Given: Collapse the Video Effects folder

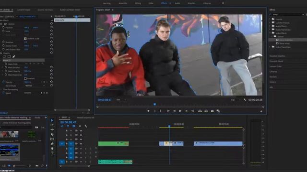Looking at the screenshot, I should (270, 33).
